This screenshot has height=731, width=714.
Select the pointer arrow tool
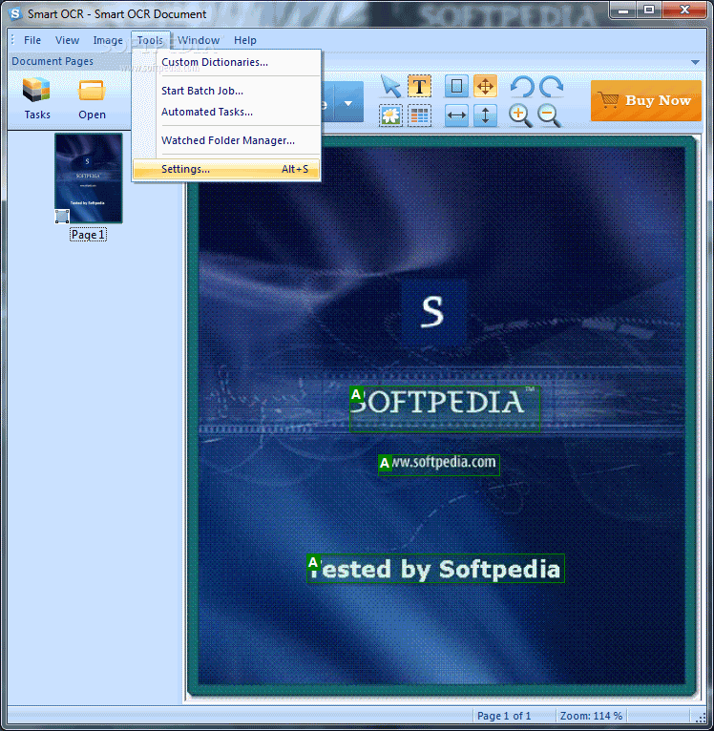[390, 86]
